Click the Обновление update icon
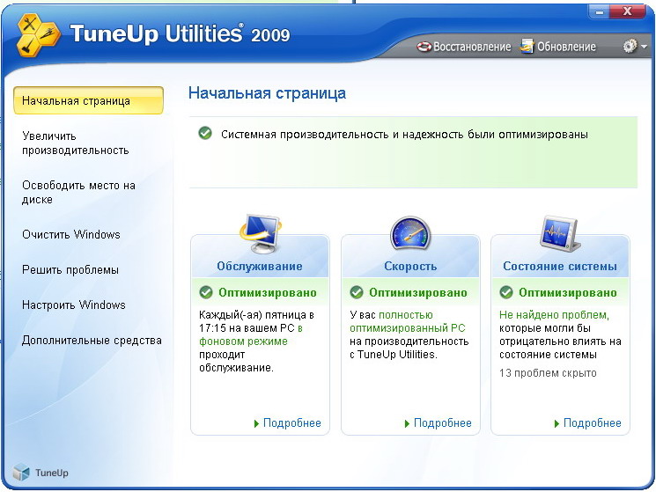 527,46
